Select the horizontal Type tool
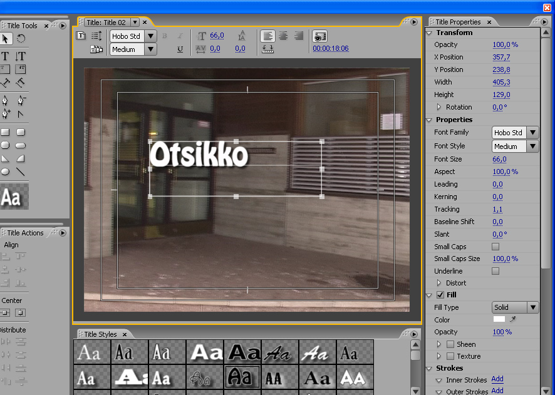Image resolution: width=555 pixels, height=395 pixels. pos(5,56)
